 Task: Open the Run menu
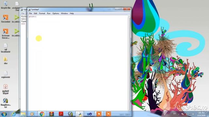pos(49,13)
